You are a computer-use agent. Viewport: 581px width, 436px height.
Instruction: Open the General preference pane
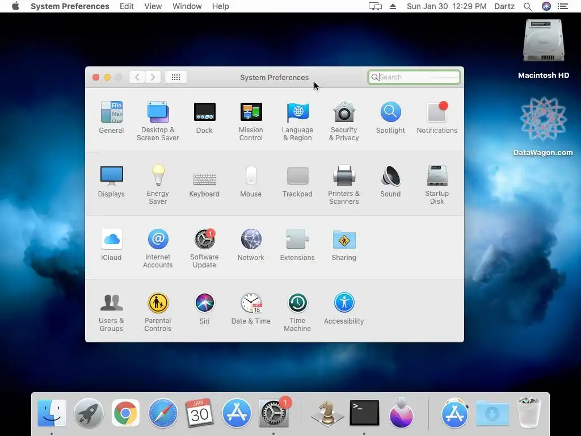pyautogui.click(x=111, y=117)
